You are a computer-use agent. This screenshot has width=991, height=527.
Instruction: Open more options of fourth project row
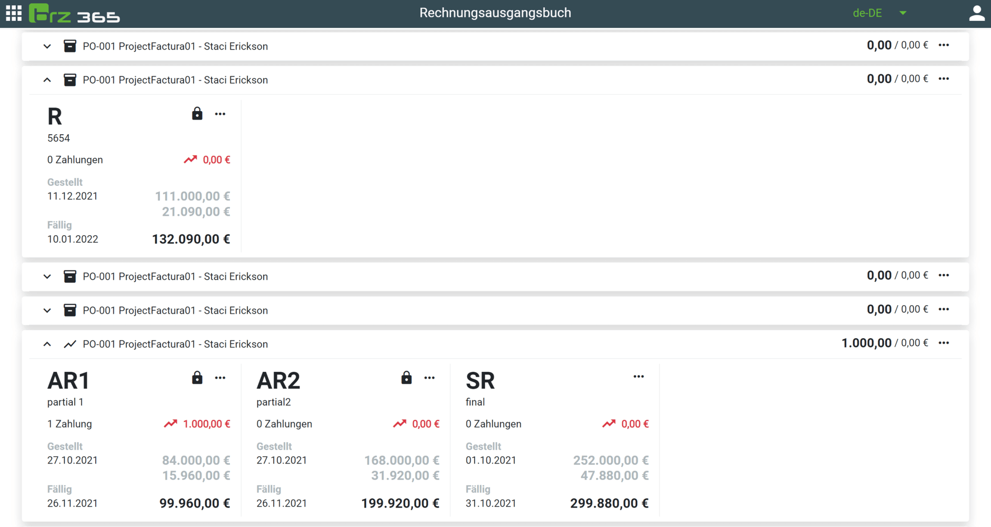click(x=944, y=310)
